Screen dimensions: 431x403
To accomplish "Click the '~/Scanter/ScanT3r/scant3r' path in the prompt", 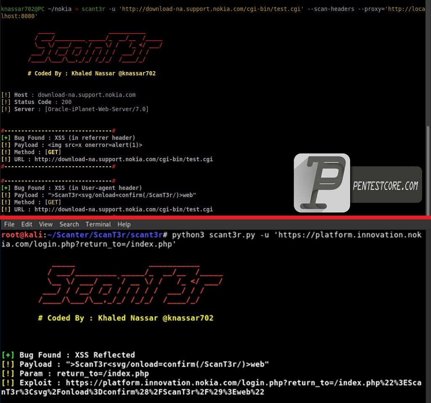I will point(105,235).
